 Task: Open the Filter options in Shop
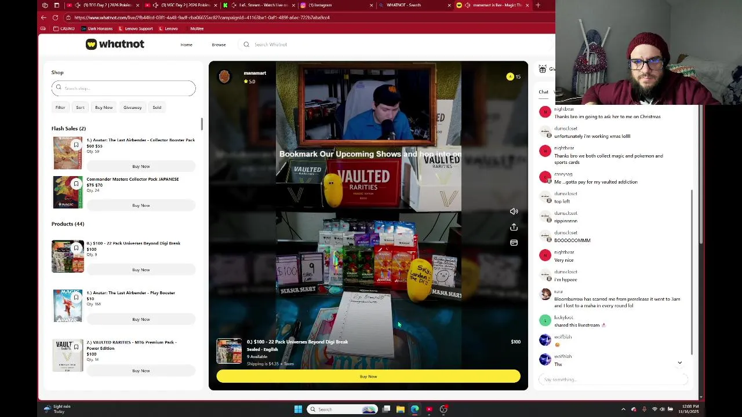[60, 107]
